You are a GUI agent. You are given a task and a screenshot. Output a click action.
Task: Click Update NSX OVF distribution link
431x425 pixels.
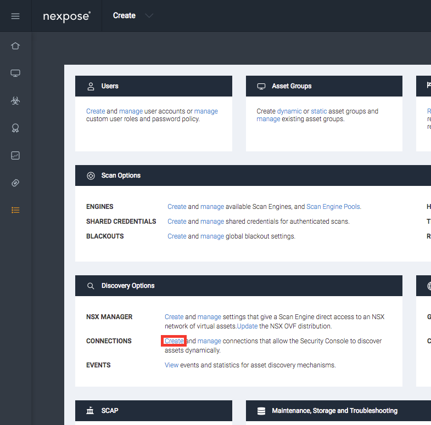[x=247, y=326]
